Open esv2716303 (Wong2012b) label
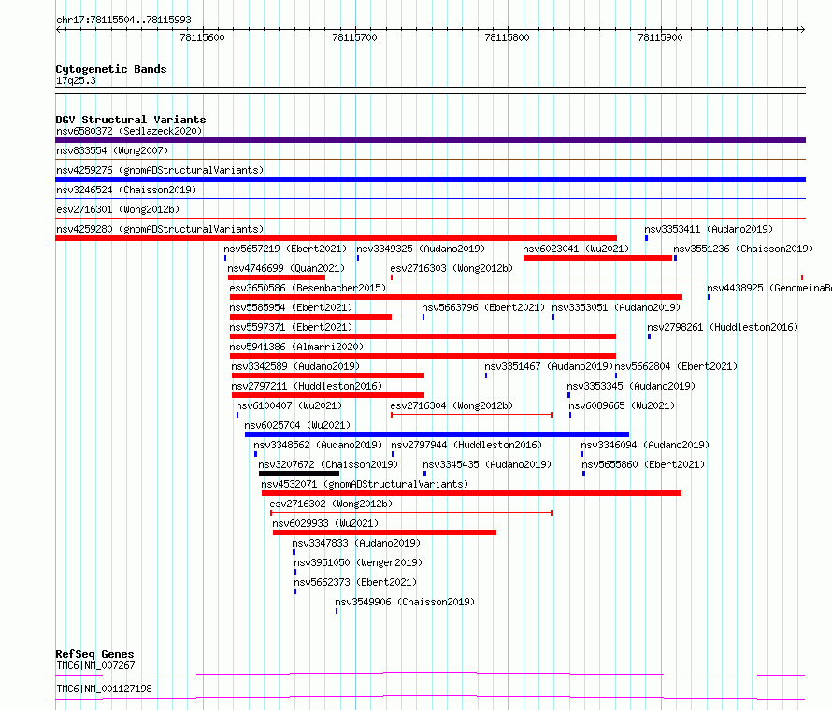The image size is (832, 710). click(452, 268)
